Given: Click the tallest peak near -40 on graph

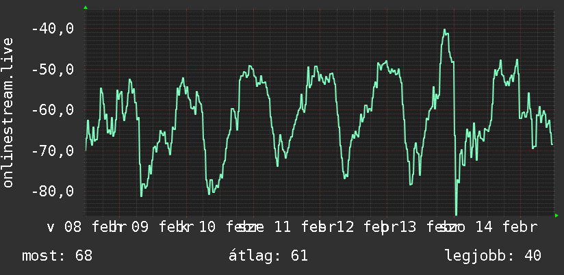Looking at the screenshot, I should (446, 30).
